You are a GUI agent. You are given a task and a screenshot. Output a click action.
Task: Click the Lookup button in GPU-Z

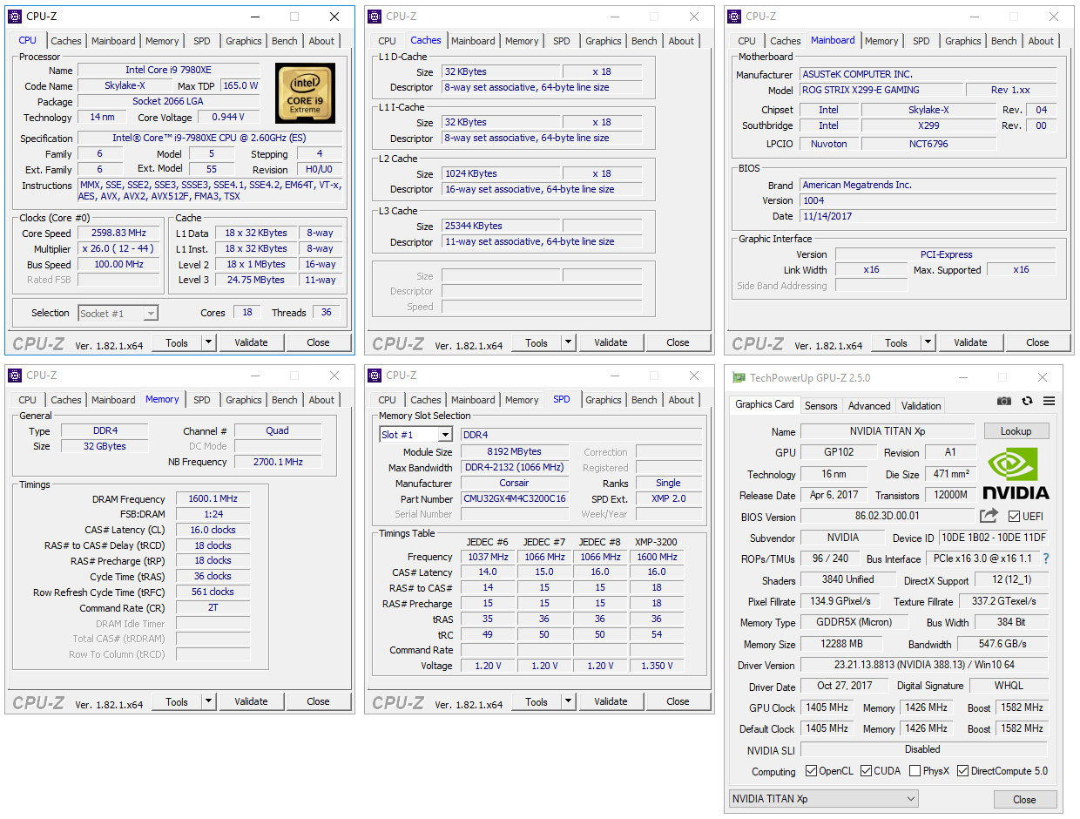click(x=1016, y=431)
